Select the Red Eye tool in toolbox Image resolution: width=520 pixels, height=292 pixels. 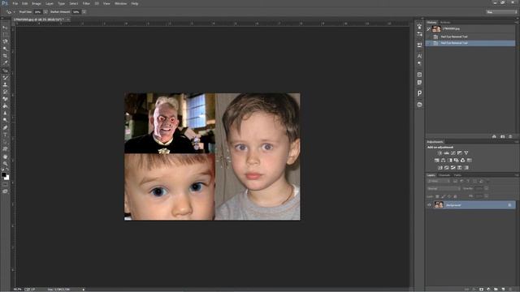point(5,71)
